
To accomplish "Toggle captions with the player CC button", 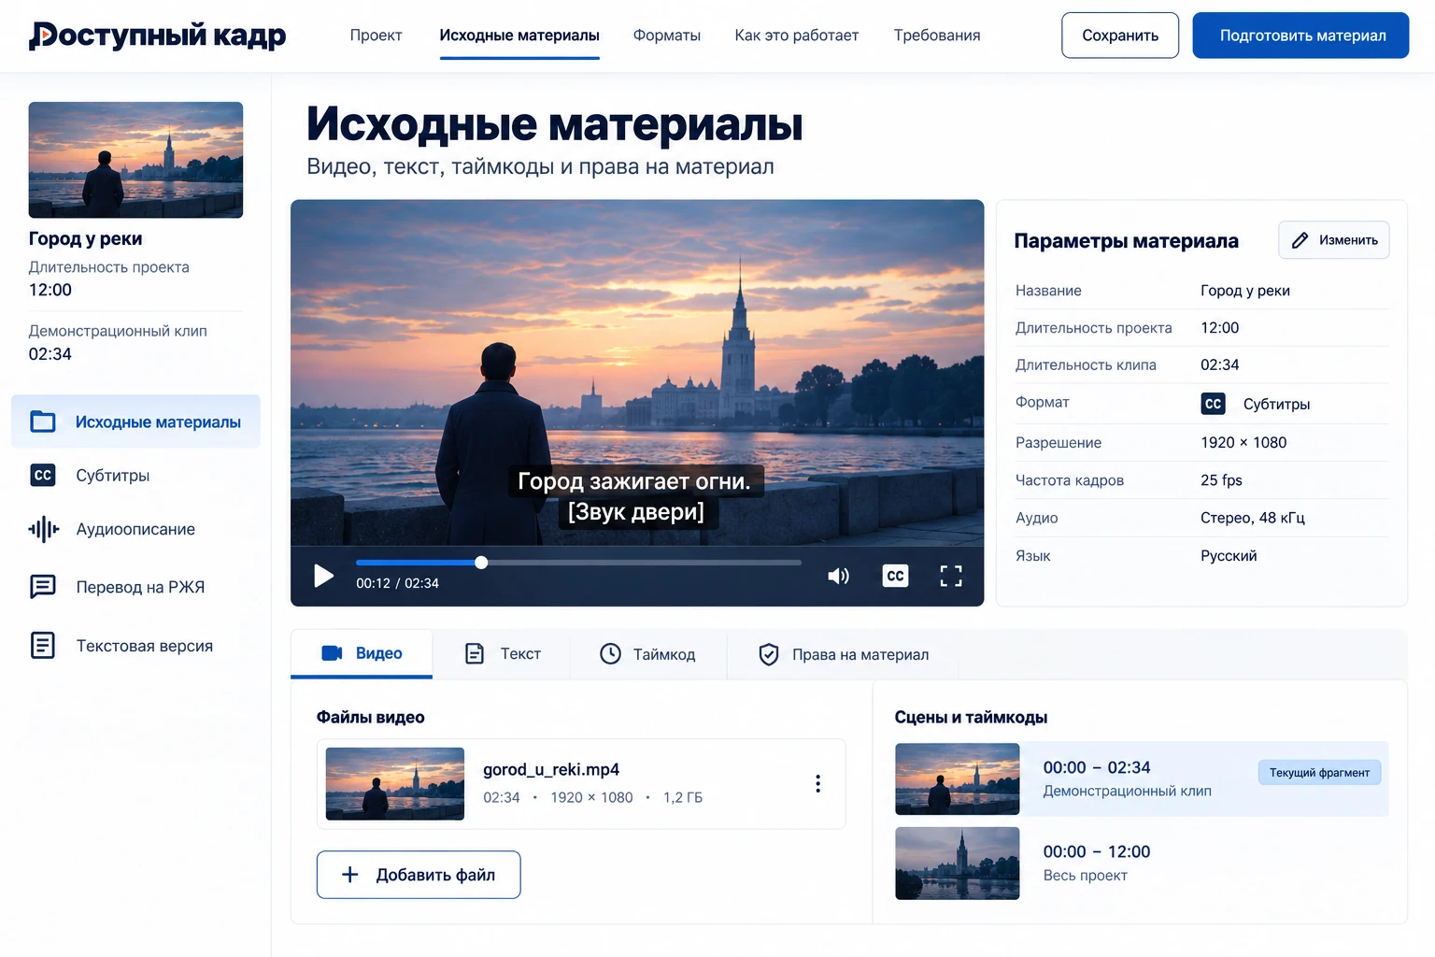I will pyautogui.click(x=895, y=576).
